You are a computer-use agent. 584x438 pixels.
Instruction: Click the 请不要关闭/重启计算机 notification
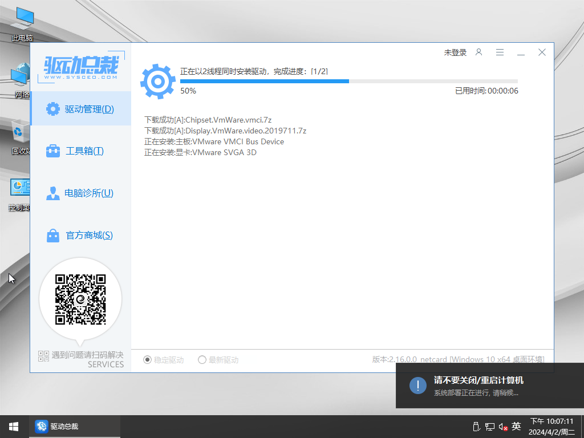[x=490, y=386]
